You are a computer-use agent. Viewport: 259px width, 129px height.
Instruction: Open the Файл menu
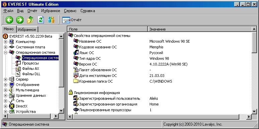(8, 11)
